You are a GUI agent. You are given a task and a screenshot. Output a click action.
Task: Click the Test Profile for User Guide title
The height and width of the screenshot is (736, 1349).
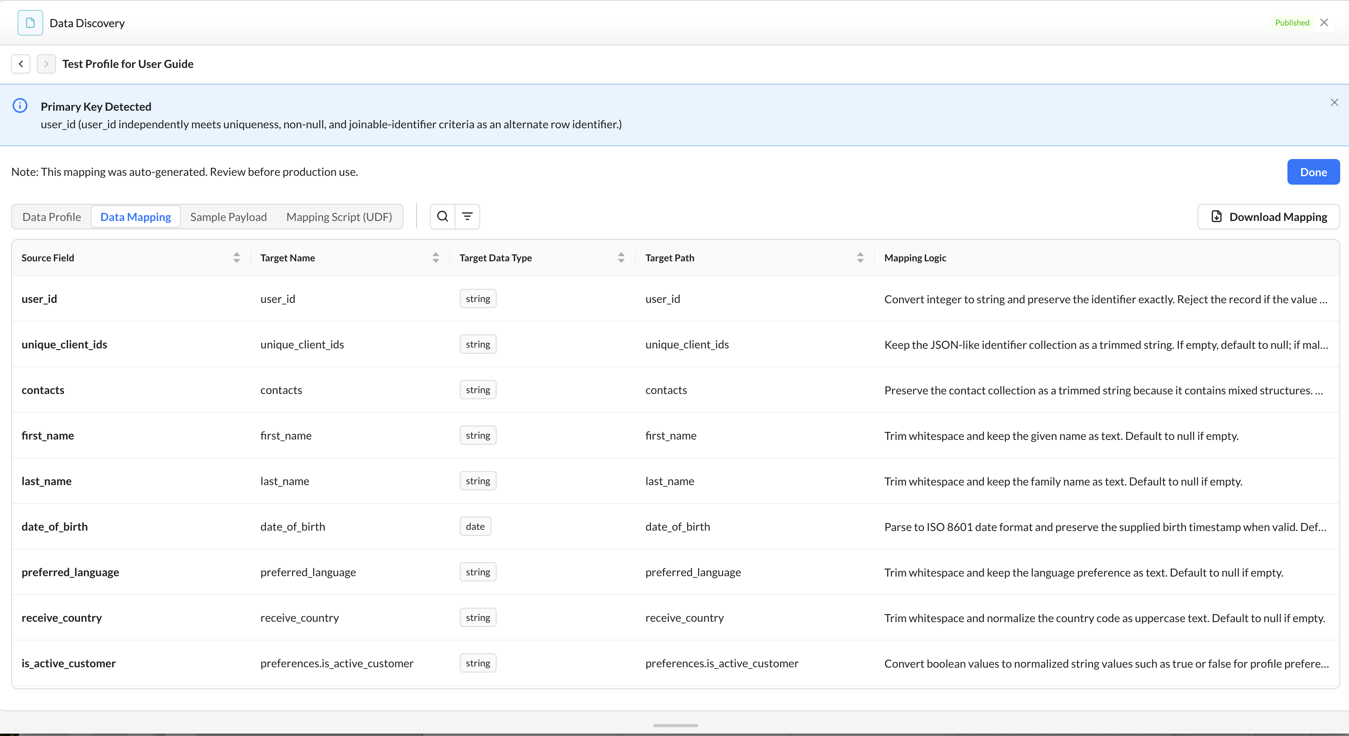click(128, 64)
